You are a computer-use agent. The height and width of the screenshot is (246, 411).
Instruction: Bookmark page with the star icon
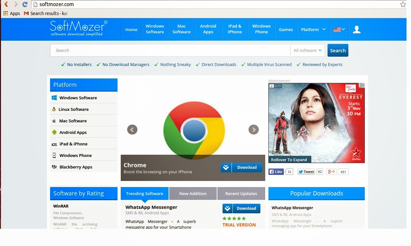(x=403, y=4)
